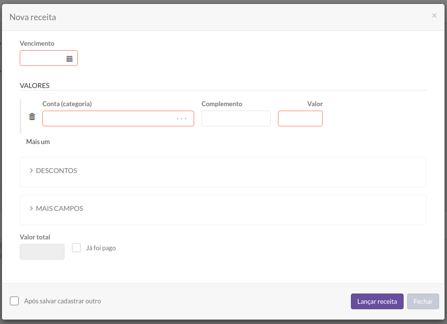
Task: Open the Vencimento calendar picker icon
Action: pyautogui.click(x=69, y=59)
